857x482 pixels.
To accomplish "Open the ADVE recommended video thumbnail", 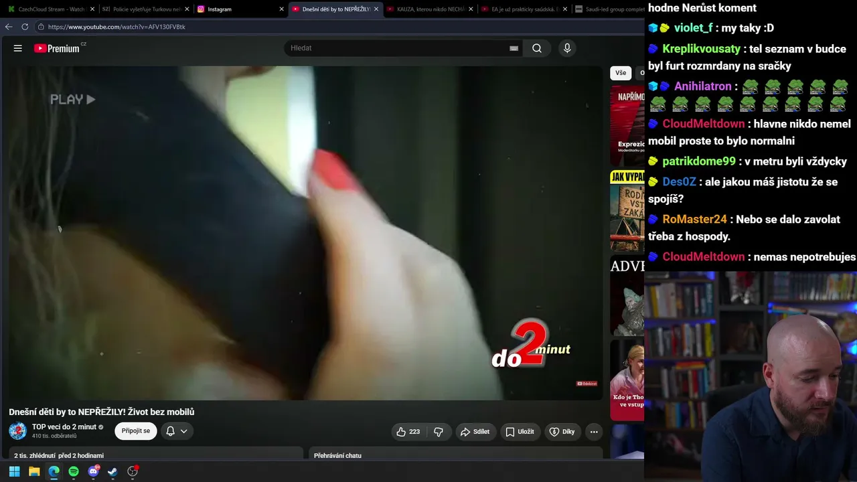I will [x=627, y=295].
